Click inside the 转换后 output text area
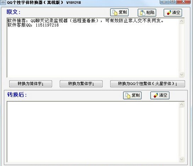The width and height of the screenshot is (193, 166). tap(93, 132)
